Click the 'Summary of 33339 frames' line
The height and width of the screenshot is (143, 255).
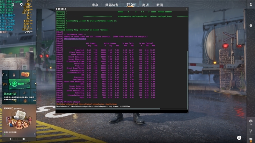(106, 37)
